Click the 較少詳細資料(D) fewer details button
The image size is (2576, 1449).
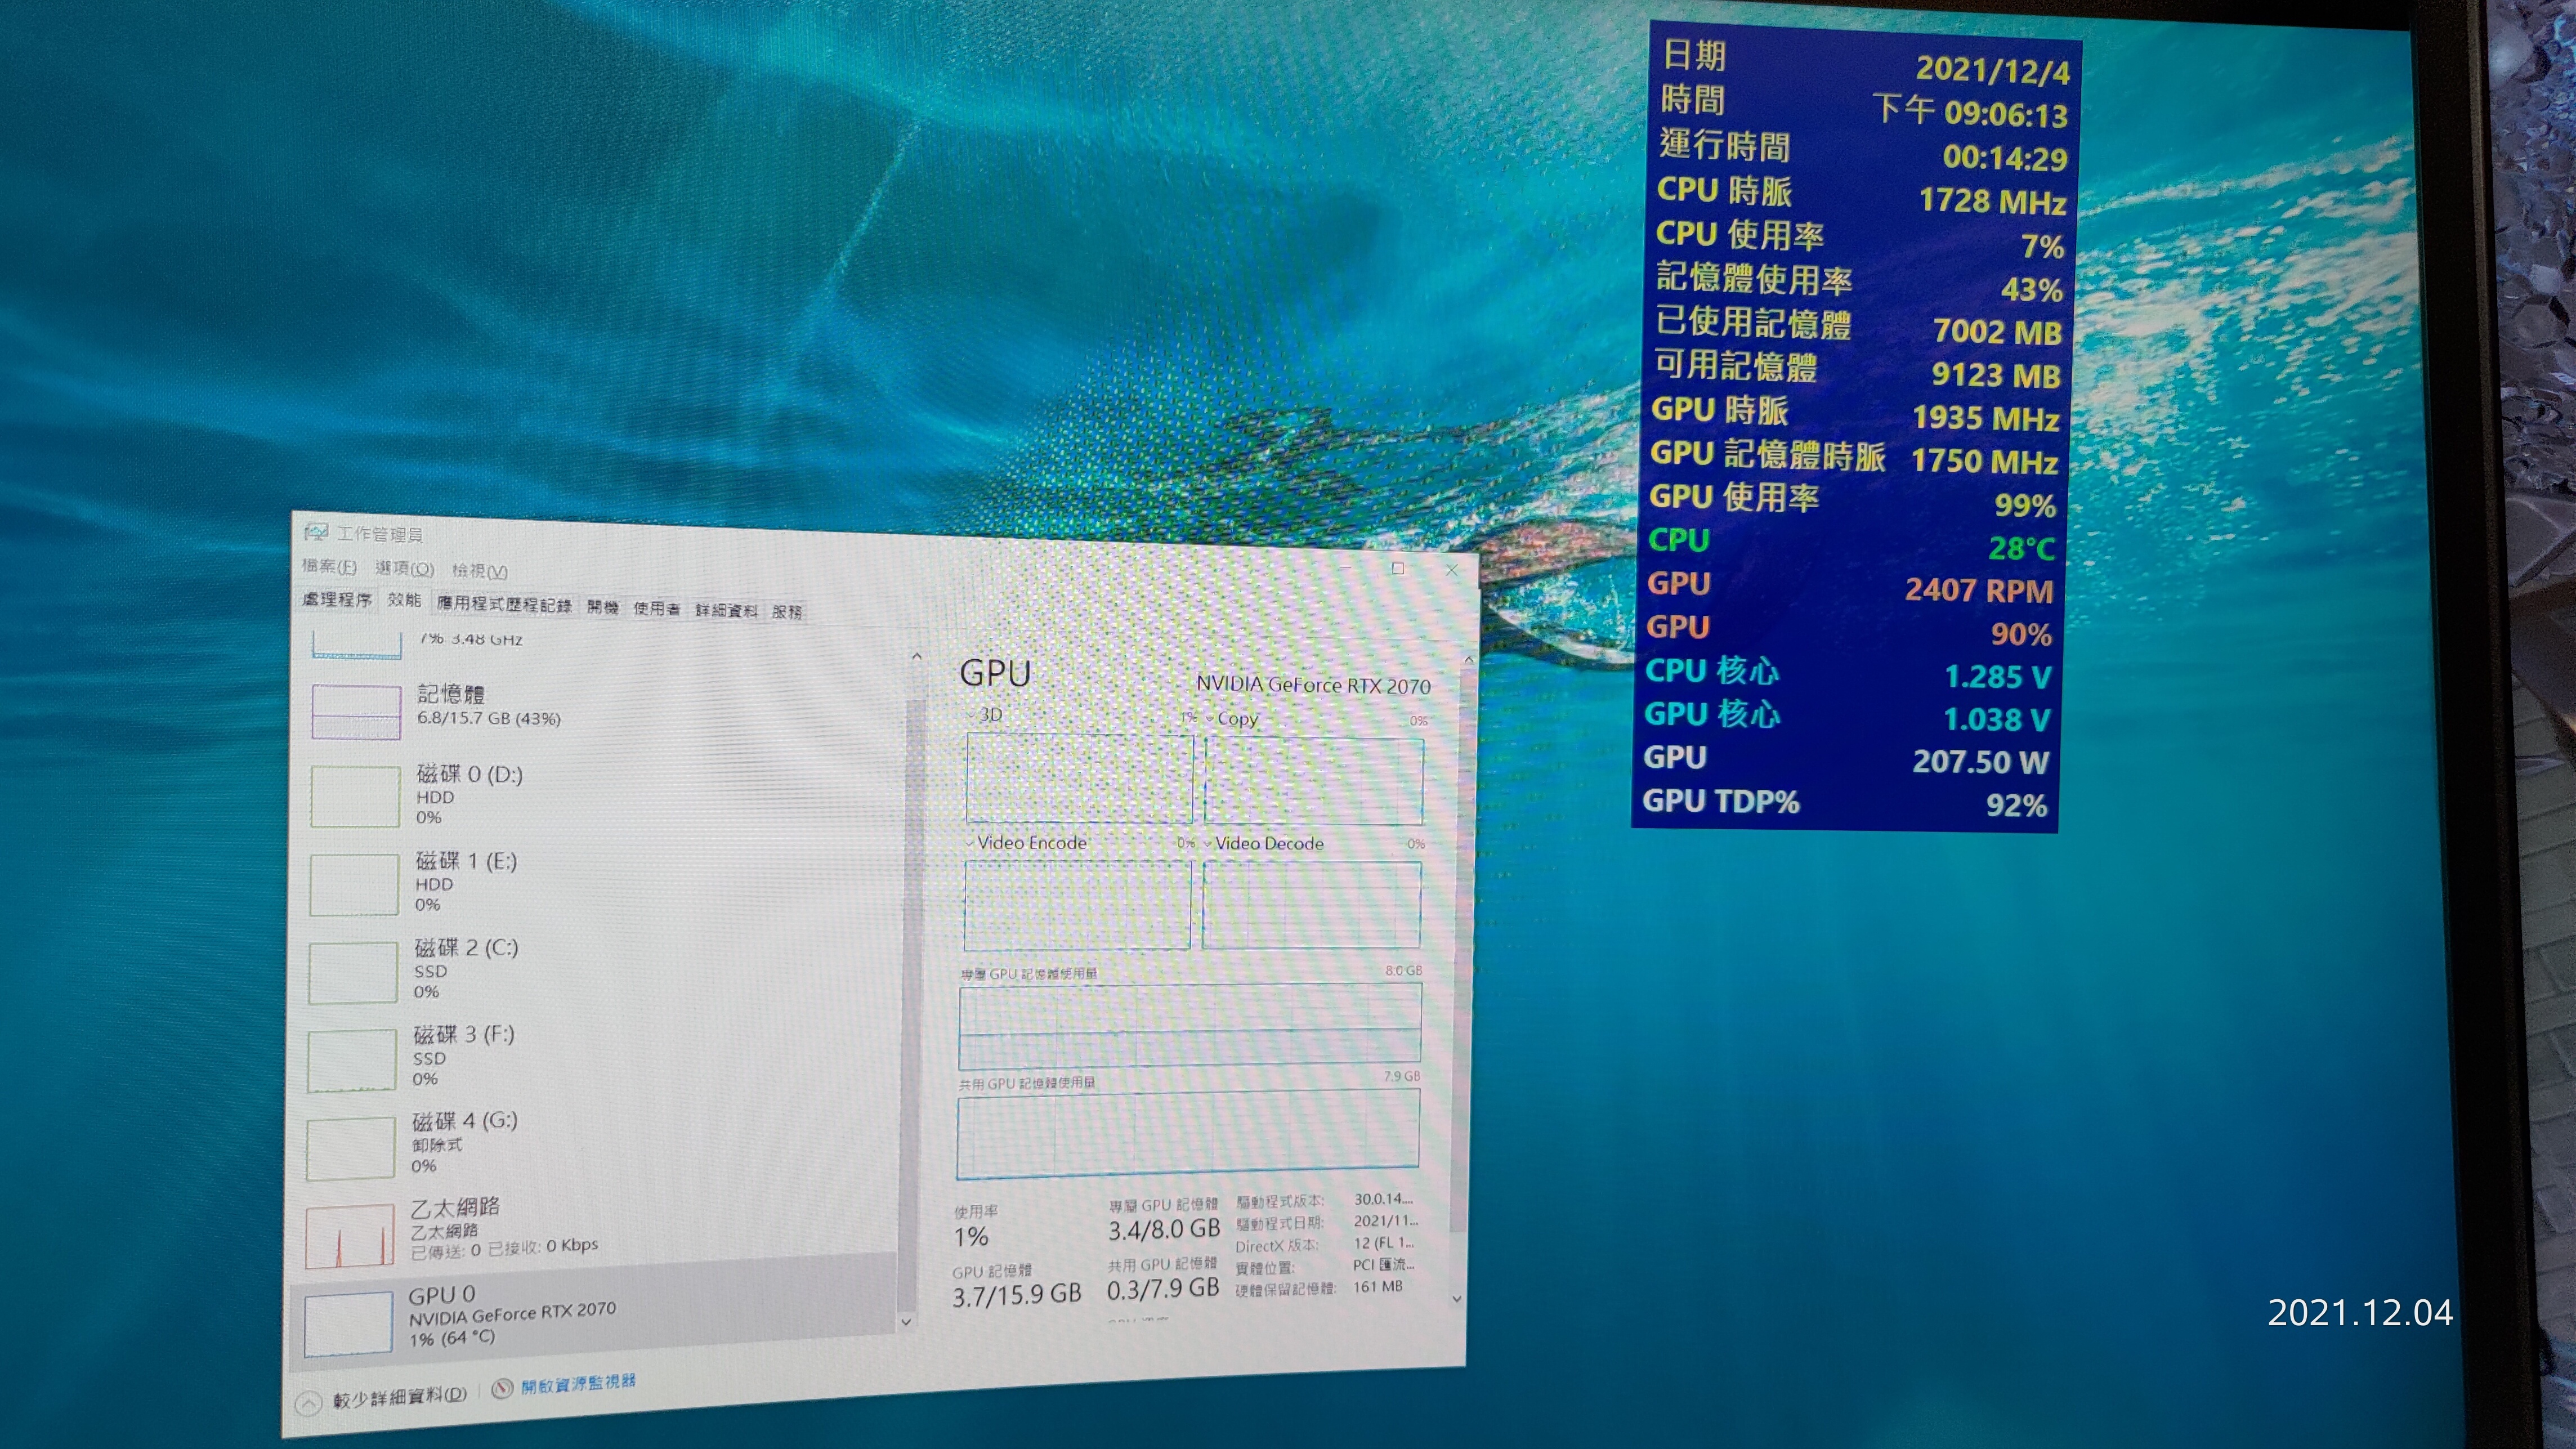(399, 1396)
